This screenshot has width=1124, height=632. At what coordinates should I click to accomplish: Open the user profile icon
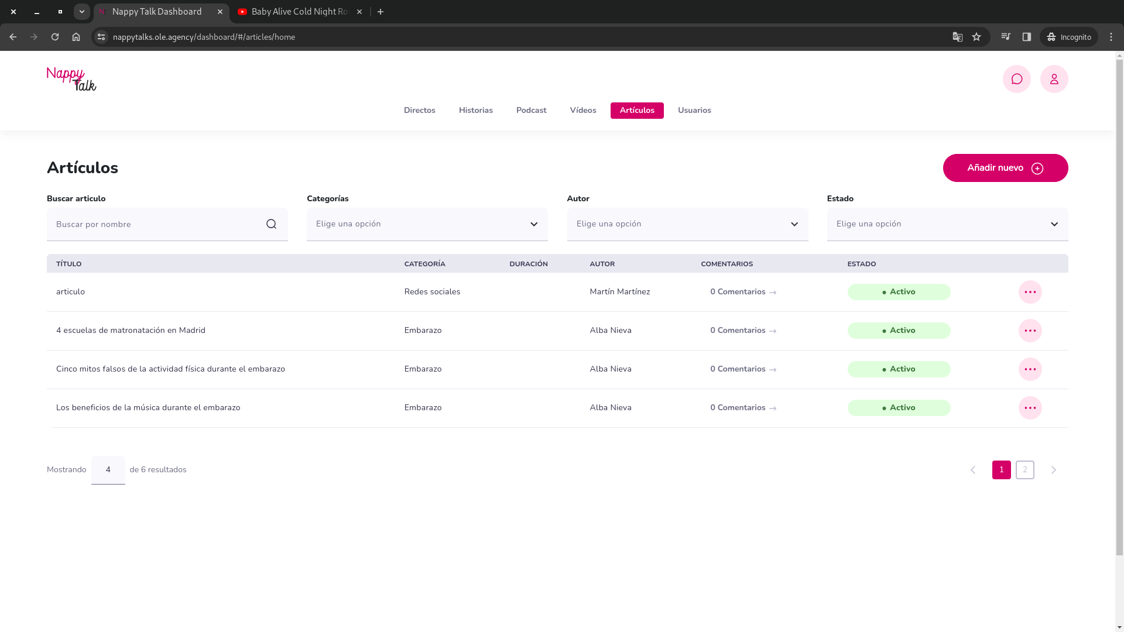1054,79
